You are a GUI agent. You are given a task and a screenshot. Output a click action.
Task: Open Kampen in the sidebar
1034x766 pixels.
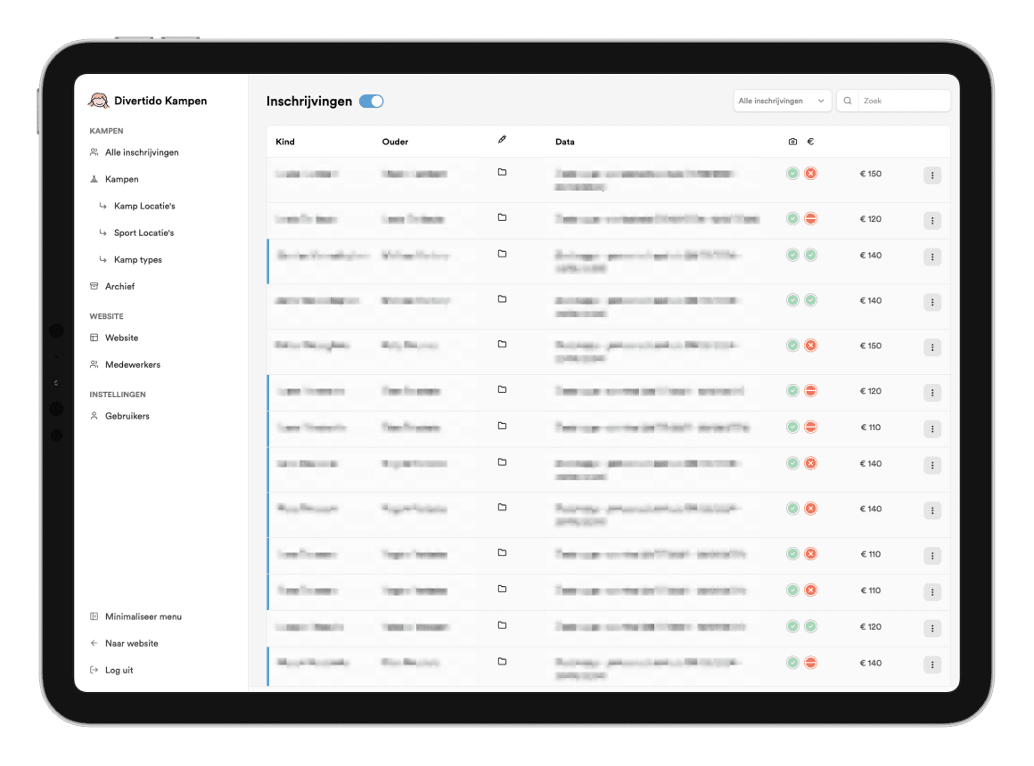pyautogui.click(x=121, y=179)
